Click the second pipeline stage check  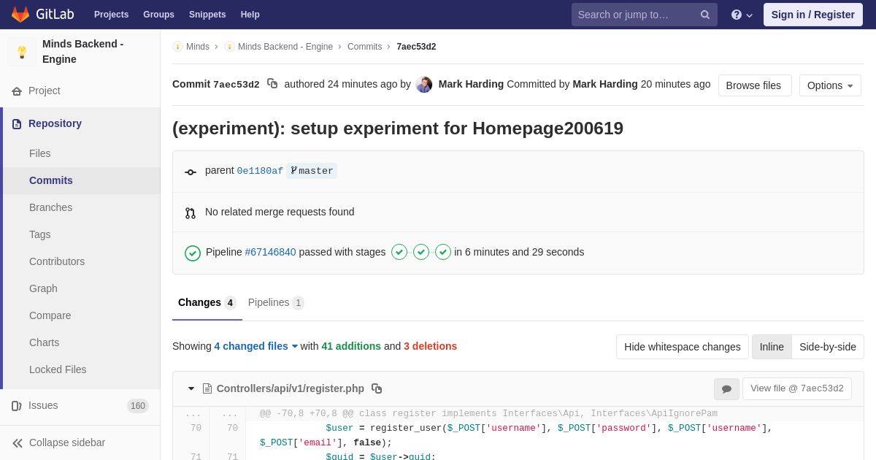(x=421, y=252)
